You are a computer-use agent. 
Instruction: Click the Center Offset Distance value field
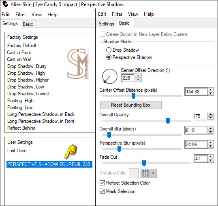(196, 92)
